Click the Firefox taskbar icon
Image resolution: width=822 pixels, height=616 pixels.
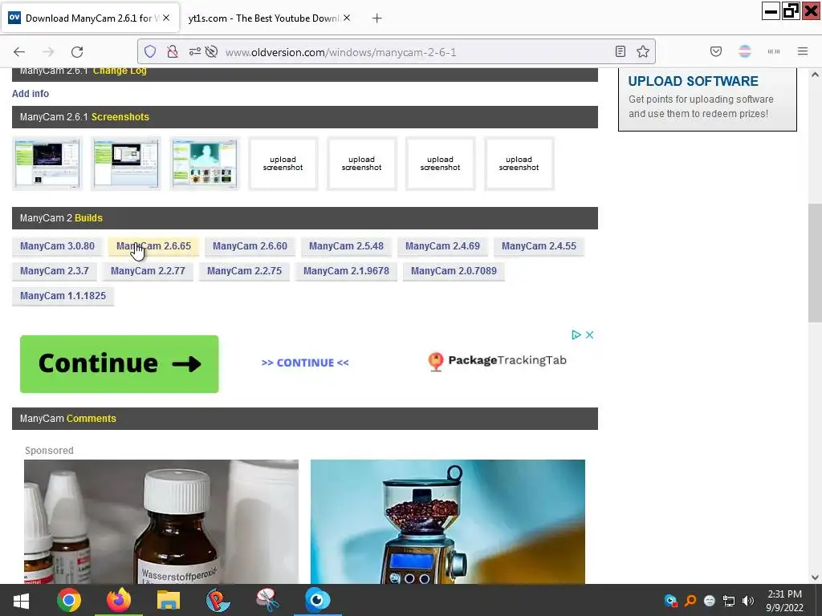[119, 600]
